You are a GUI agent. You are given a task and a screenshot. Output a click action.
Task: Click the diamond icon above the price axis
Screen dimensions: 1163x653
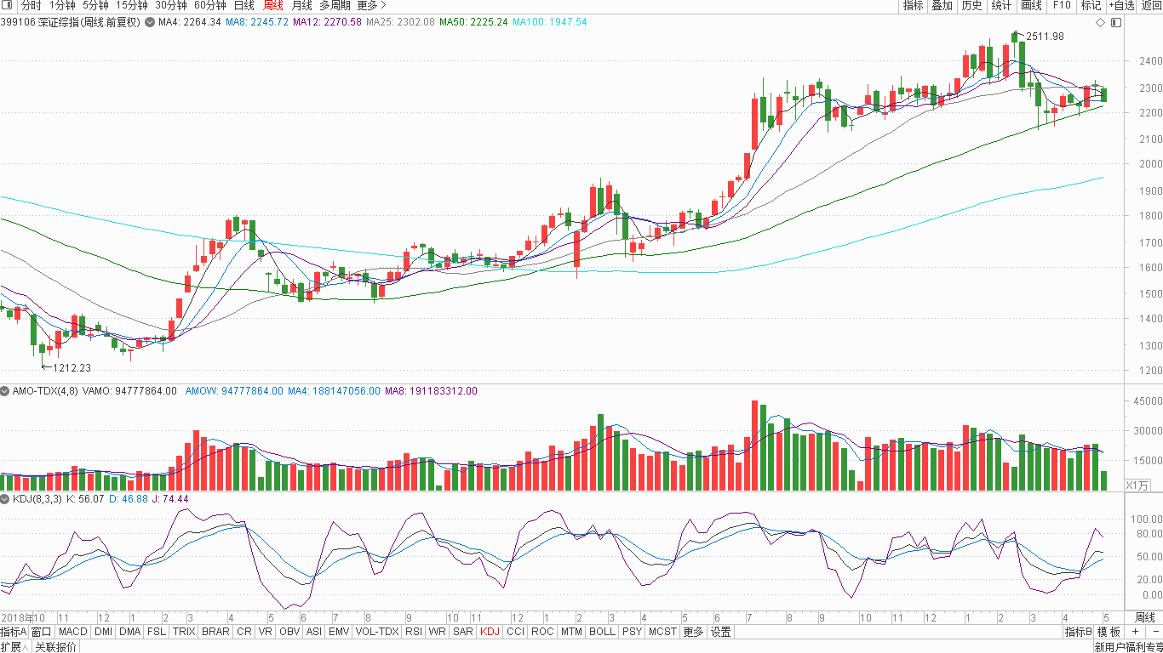[1100, 22]
